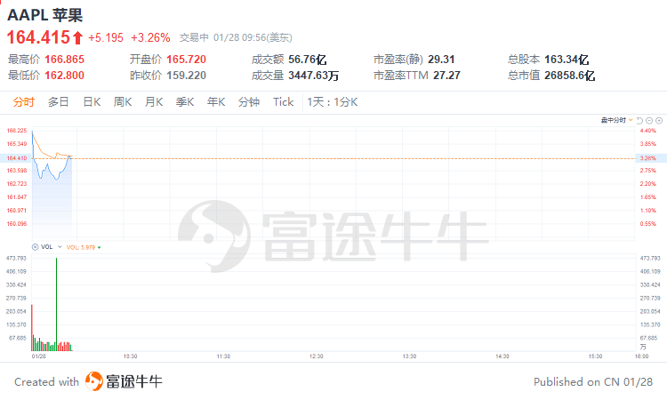The width and height of the screenshot is (667, 400).
Task: Click current price 164.415
Action: [x=38, y=37]
